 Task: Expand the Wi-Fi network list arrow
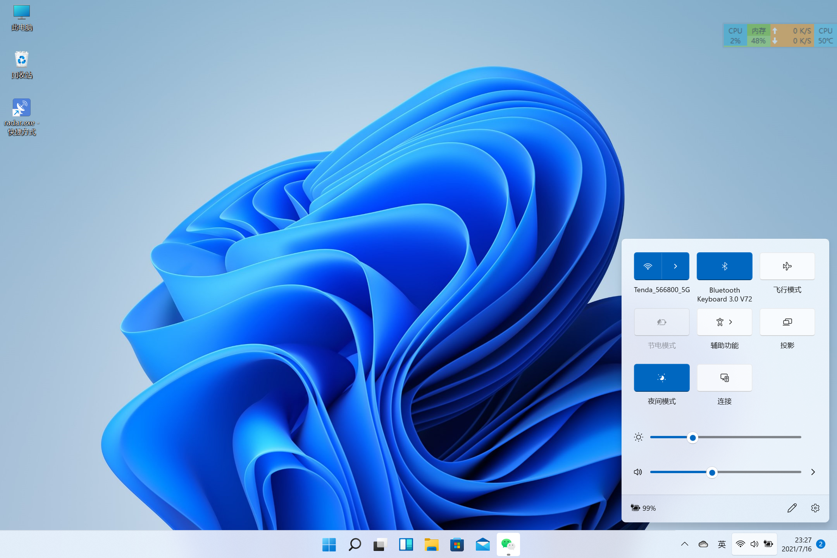pos(675,266)
